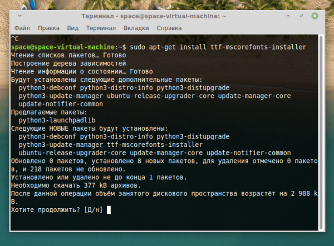
Task: Click the 'Предлагаемые пакеты:' line
Action: pyautogui.click(x=49, y=112)
